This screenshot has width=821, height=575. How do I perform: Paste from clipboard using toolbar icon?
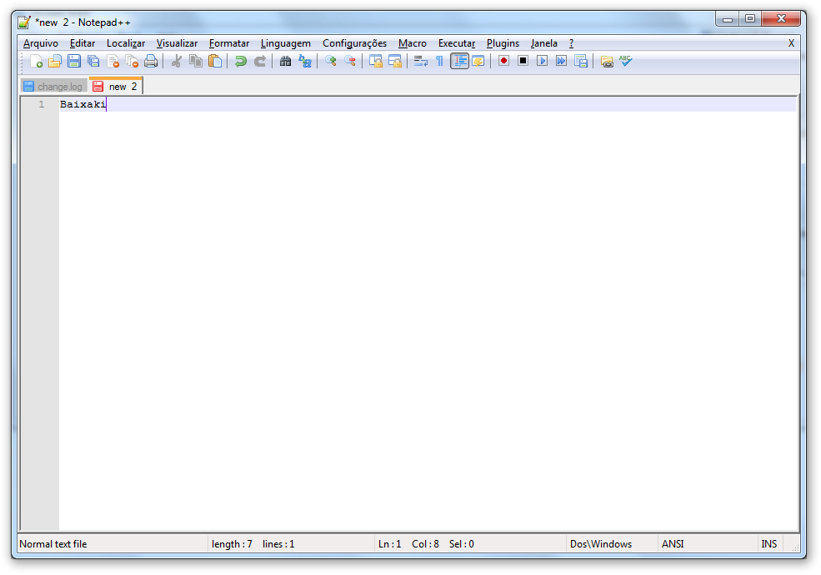pos(215,62)
